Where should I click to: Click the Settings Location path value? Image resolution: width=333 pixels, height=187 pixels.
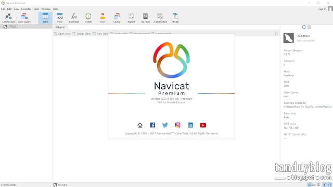pyautogui.click(x=308, y=107)
